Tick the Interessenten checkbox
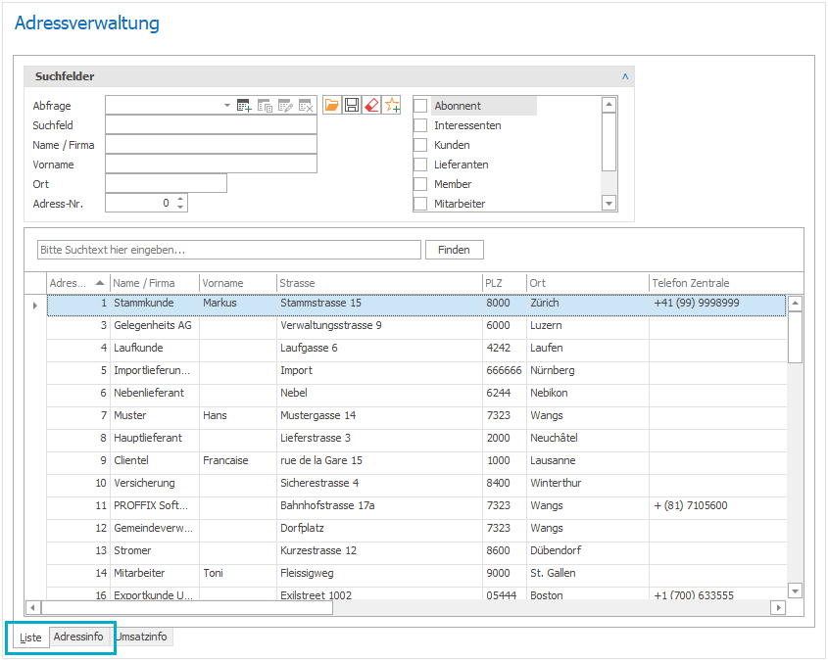The width and height of the screenshot is (828, 661). 420,125
